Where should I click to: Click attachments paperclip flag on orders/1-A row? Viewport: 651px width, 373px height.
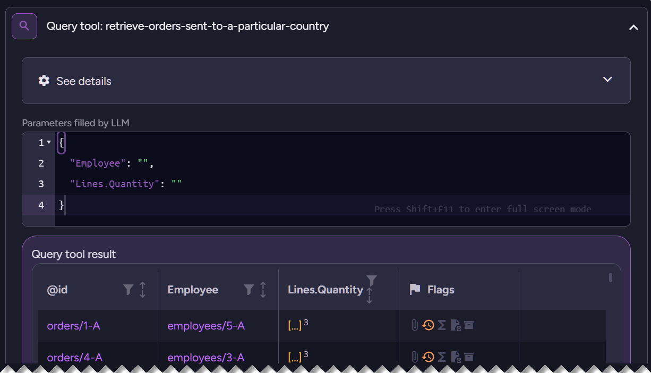(415, 325)
